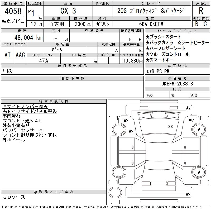Select the front right wheel marked A
Image resolution: width=211 pixels, height=211 pixels.
199,130
